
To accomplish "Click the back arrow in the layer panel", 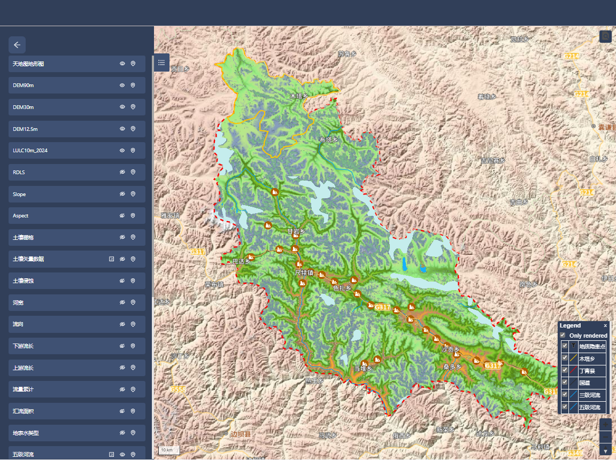I will click(17, 45).
